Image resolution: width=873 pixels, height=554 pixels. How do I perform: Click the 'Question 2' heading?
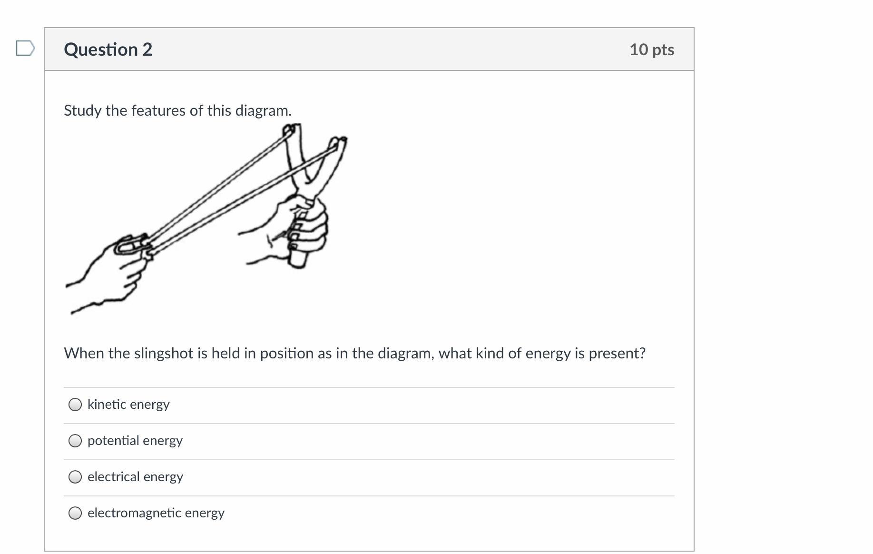coord(108,49)
